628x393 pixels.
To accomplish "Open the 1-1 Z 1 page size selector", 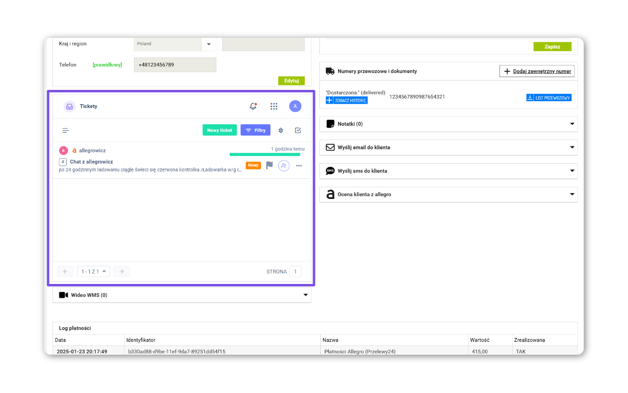I will pyautogui.click(x=93, y=272).
